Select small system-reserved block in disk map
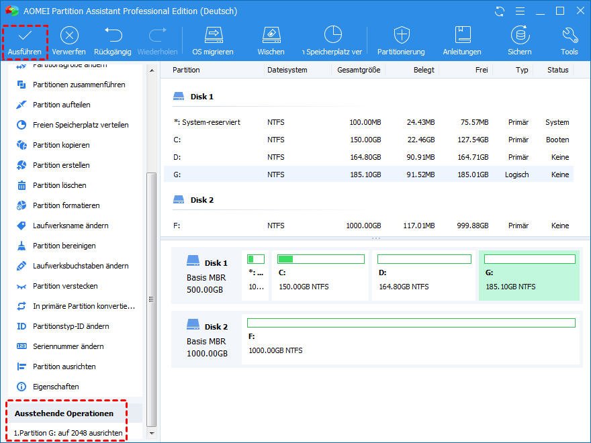Image resolution: width=591 pixels, height=443 pixels. (255, 275)
